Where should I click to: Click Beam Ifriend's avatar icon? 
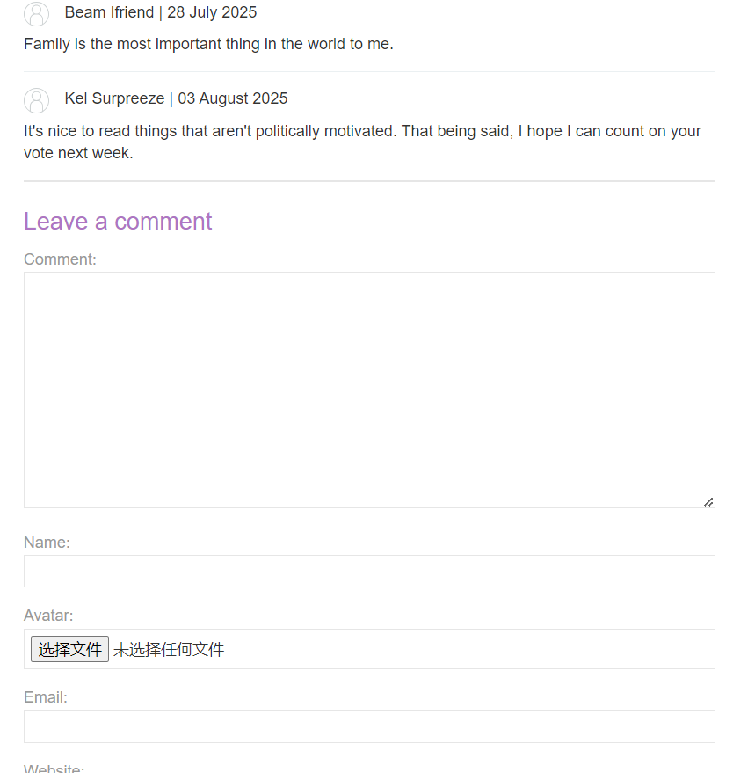click(x=36, y=13)
